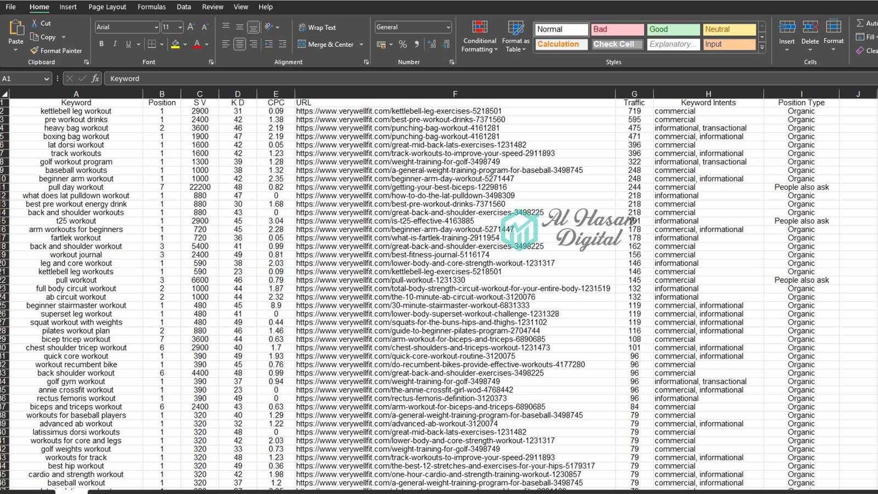Open Format as Table
Image resolution: width=878 pixels, height=494 pixels.
point(515,36)
